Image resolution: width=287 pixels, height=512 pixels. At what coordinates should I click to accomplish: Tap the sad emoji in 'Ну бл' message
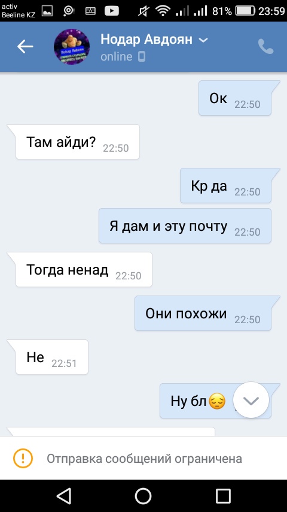217,401
